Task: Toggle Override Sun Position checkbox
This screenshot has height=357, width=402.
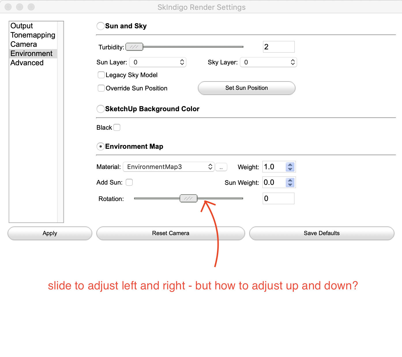Action: 101,88
